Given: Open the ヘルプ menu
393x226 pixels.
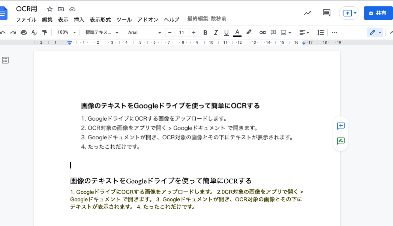Looking at the screenshot, I should point(172,19).
